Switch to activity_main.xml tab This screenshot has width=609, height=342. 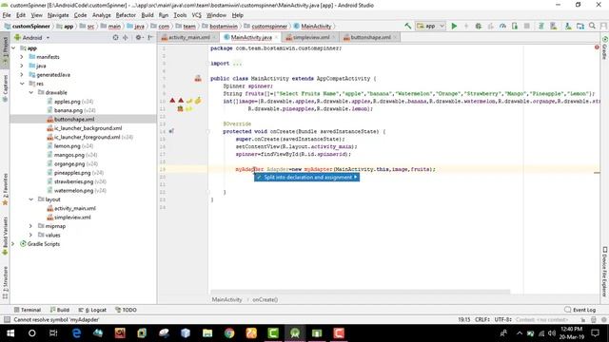tap(189, 37)
